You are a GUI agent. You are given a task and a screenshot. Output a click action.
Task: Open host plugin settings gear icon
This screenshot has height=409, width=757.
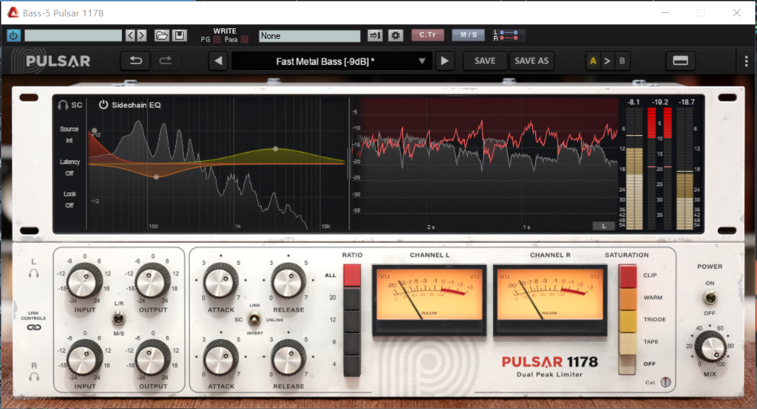click(x=396, y=35)
